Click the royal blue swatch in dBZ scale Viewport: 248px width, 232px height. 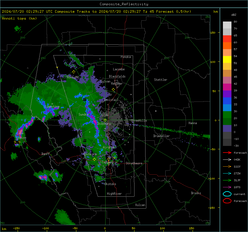coord(227,101)
